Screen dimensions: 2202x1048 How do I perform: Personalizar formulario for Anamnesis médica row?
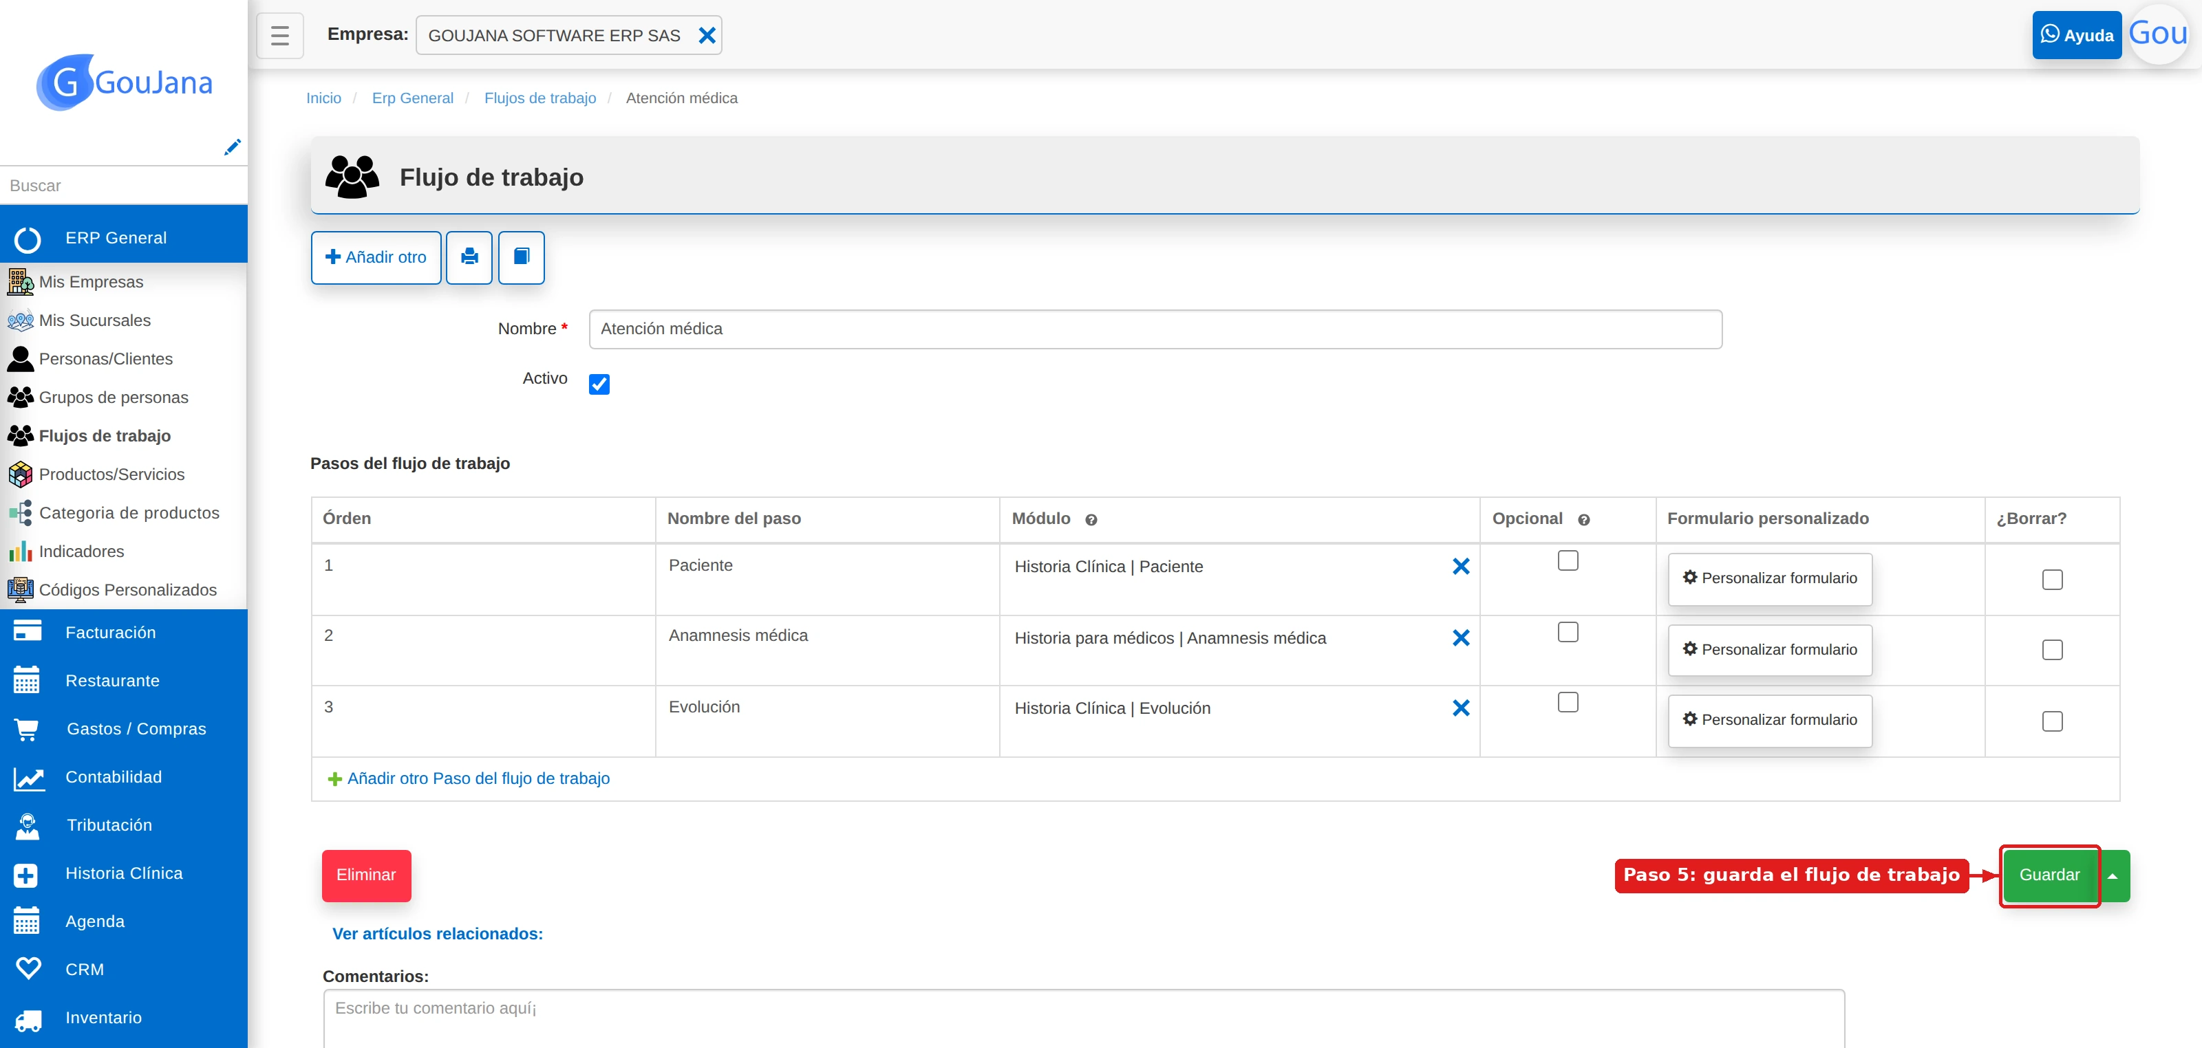coord(1769,650)
